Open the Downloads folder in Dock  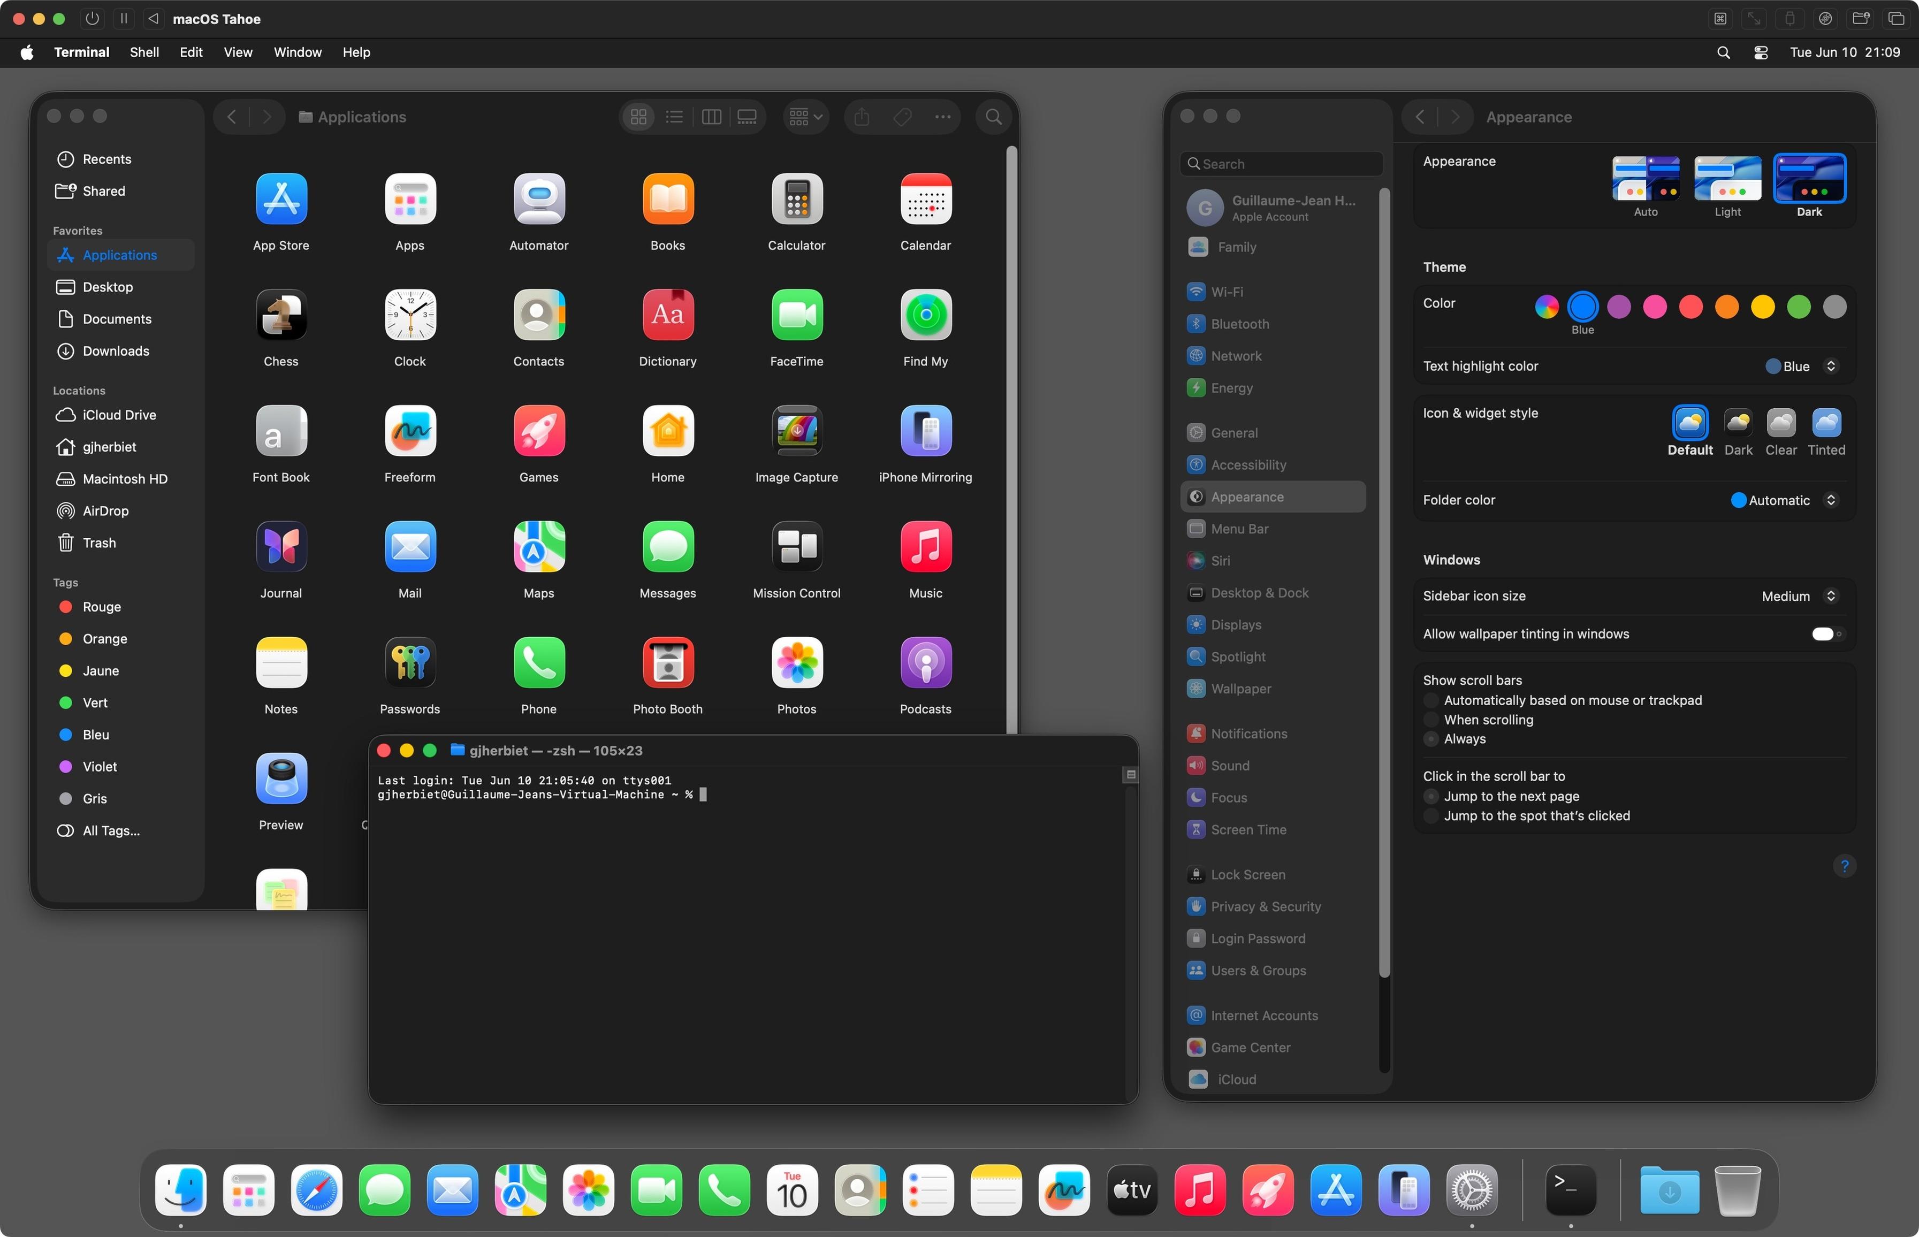[1669, 1189]
